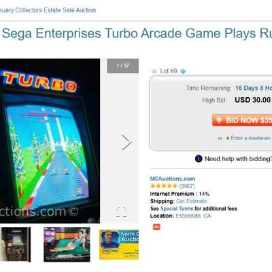Open the Escondido, CA location link
Viewport: 272px width, 272px height.
point(193,216)
